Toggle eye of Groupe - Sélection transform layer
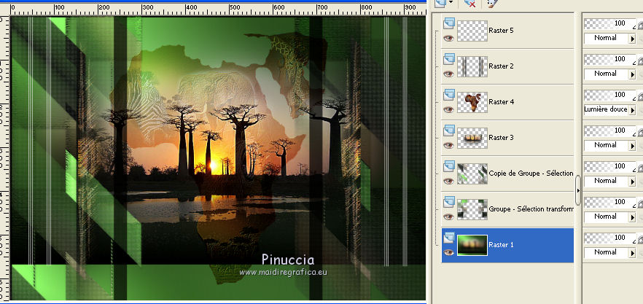This screenshot has width=643, height=304. point(448,217)
